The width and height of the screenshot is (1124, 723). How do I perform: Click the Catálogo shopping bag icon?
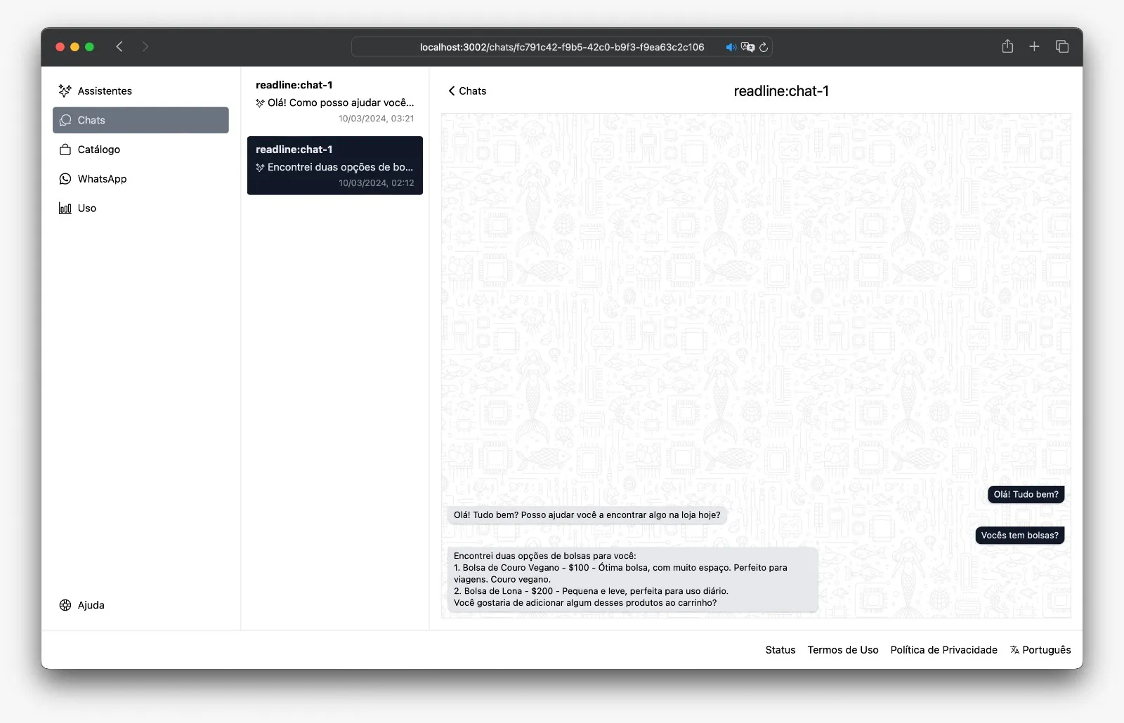click(x=65, y=150)
